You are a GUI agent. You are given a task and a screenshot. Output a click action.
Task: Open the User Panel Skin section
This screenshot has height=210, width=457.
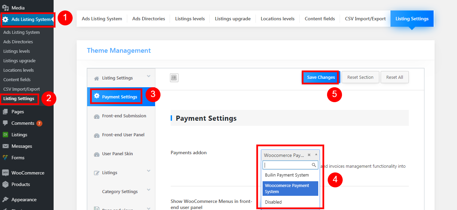pos(121,154)
